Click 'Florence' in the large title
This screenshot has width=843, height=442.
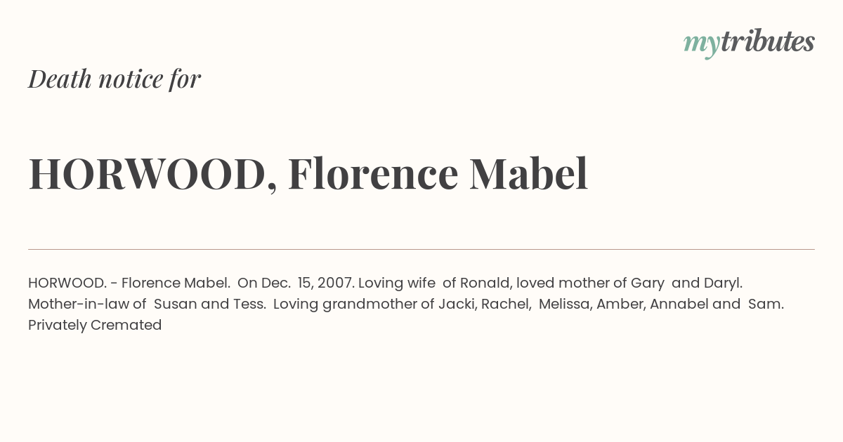click(x=373, y=174)
